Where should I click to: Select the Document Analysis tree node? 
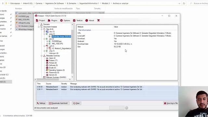click(x=50, y=27)
